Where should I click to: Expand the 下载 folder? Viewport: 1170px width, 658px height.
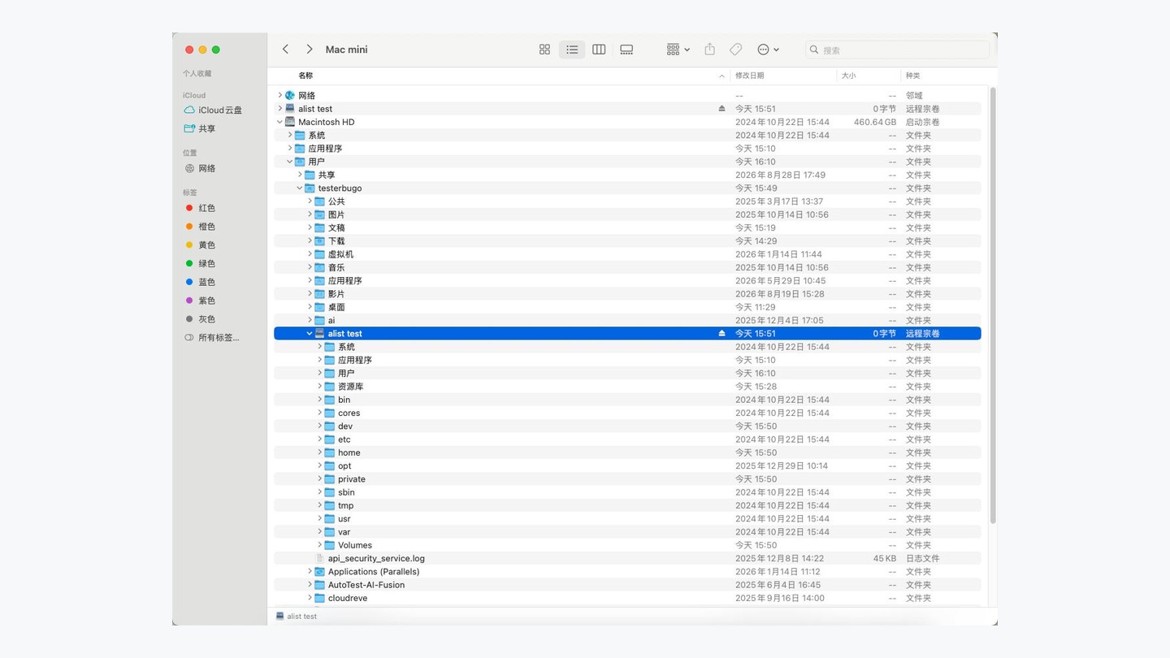tap(310, 241)
